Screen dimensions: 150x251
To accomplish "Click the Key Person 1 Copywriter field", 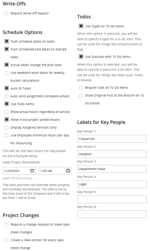I will pos(112,139).
